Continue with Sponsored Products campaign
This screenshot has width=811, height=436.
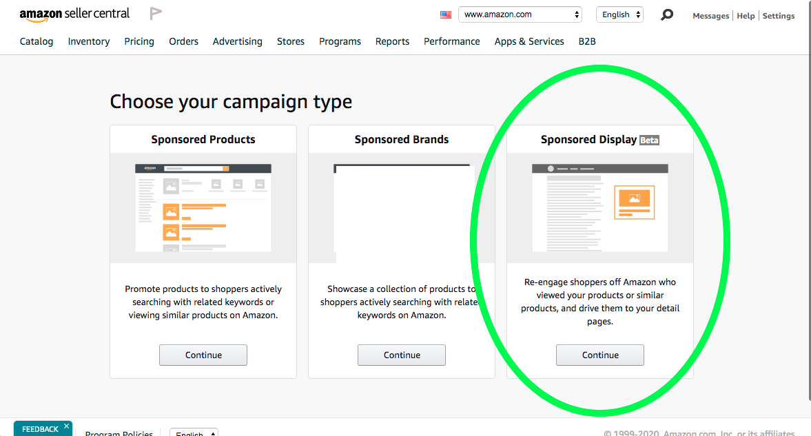tap(203, 355)
